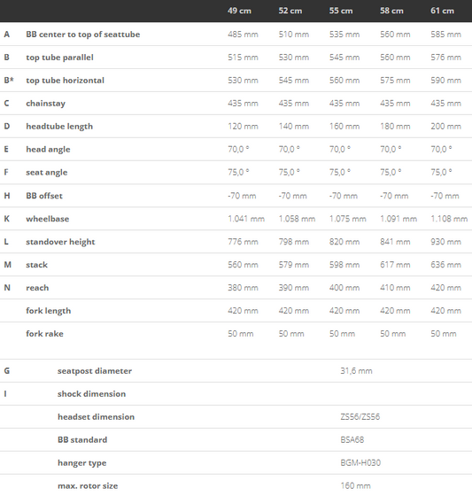
Task: Click the head angle row label
Action: [x=48, y=150]
